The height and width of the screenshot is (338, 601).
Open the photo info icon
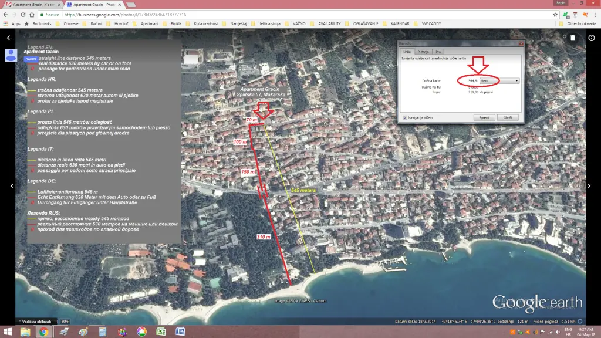591,38
